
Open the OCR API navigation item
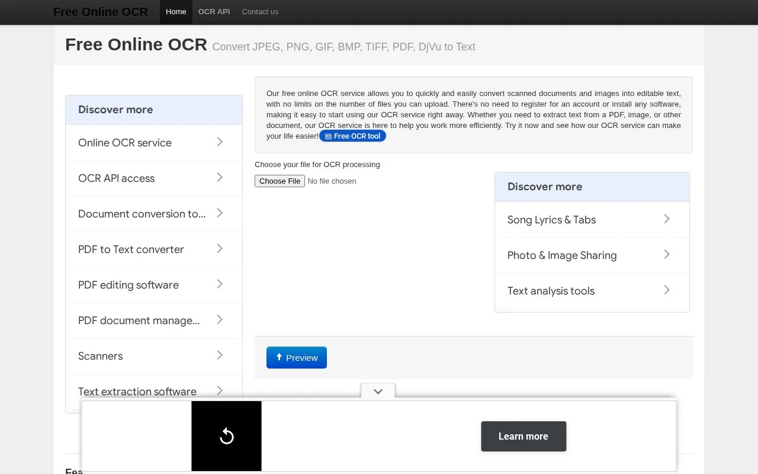214,12
